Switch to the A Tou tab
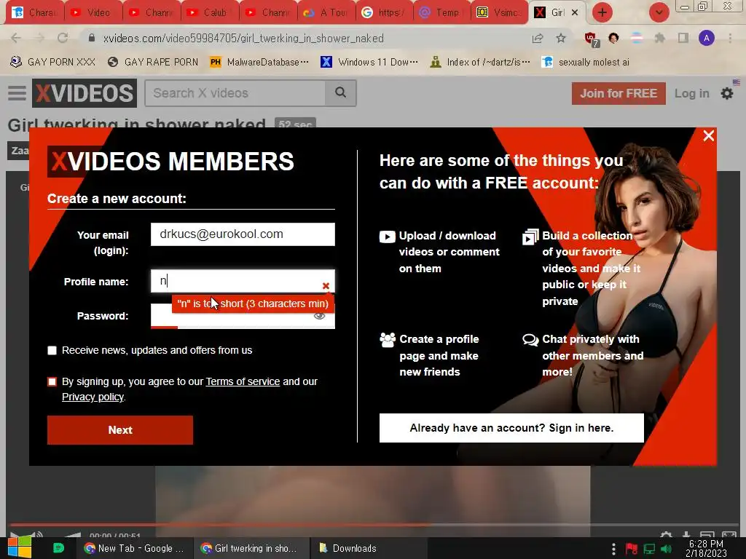 [x=326, y=13]
